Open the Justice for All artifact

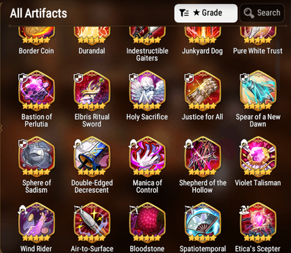point(202,90)
